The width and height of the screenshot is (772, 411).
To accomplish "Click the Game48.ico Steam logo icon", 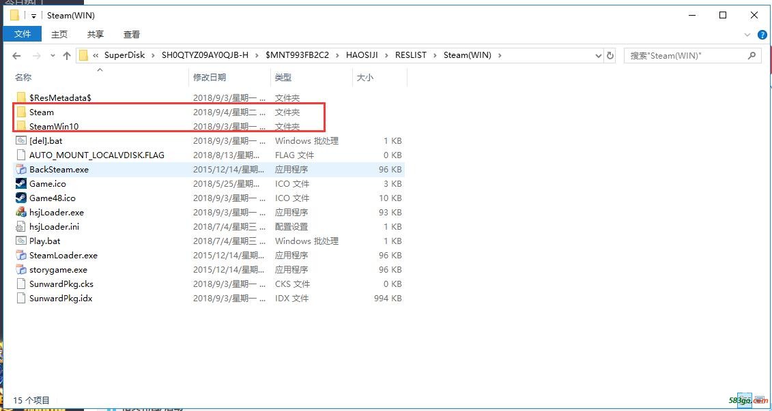I will tap(21, 198).
